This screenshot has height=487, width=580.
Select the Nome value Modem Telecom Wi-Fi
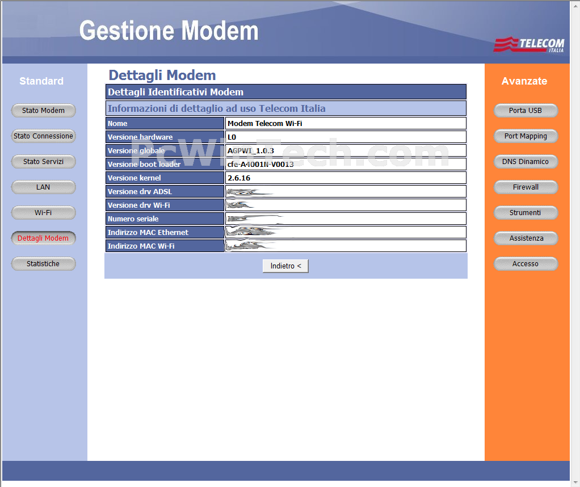click(x=265, y=124)
